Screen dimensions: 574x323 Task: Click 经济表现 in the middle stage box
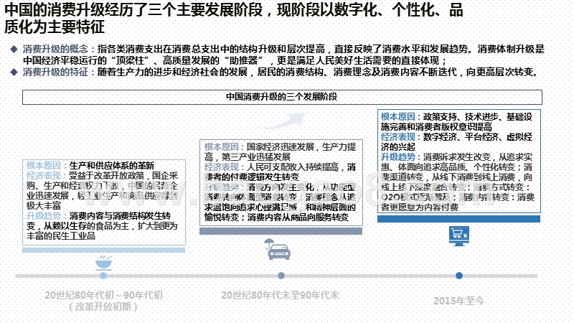coord(221,167)
